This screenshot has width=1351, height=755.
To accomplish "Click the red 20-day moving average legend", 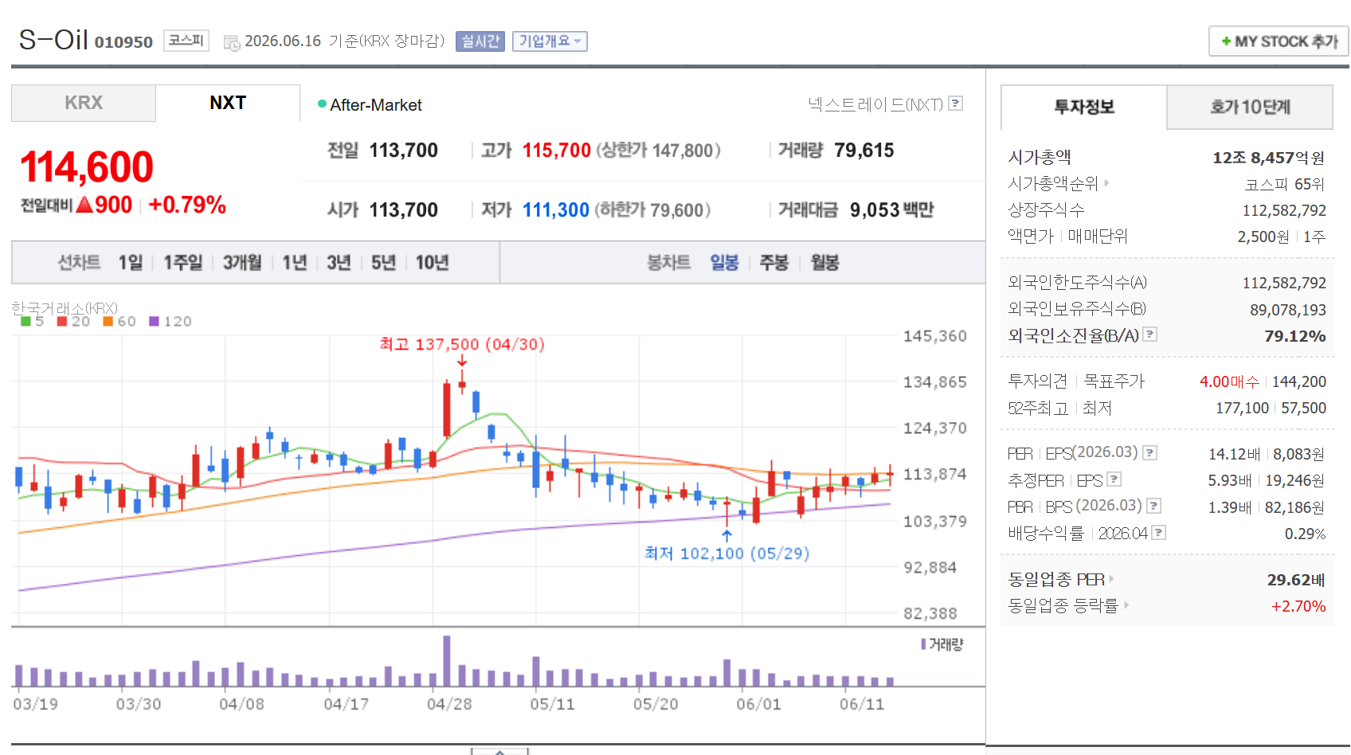I will pyautogui.click(x=73, y=321).
